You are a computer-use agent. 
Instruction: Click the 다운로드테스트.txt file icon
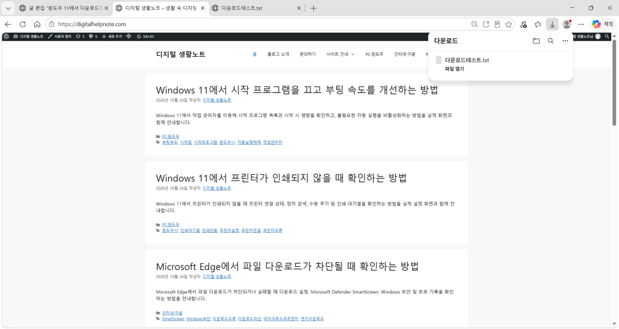438,60
